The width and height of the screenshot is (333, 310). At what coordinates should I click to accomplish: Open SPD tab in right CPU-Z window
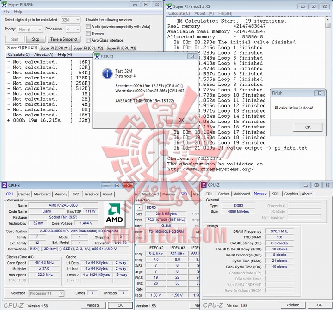coord(275,194)
